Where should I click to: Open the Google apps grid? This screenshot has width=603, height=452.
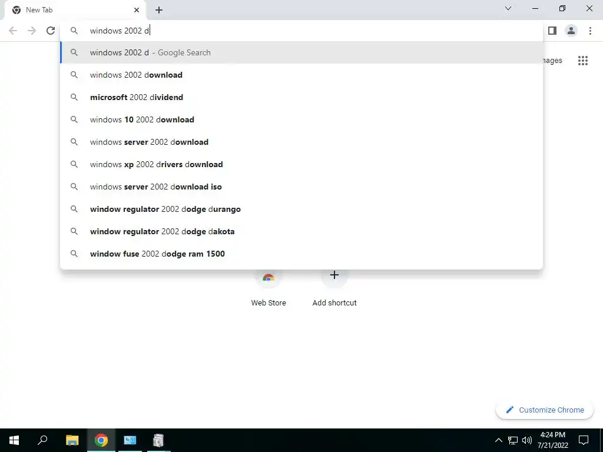[582, 61]
